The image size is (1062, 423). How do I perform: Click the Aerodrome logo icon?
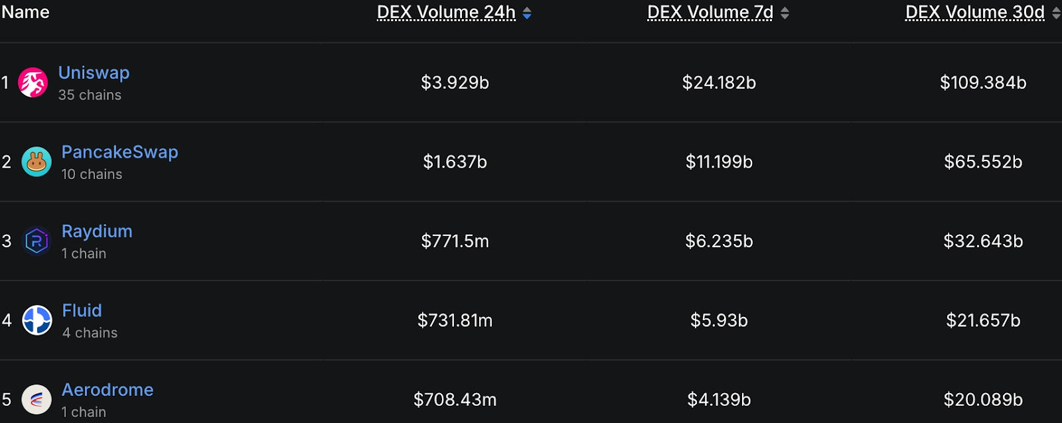point(37,399)
